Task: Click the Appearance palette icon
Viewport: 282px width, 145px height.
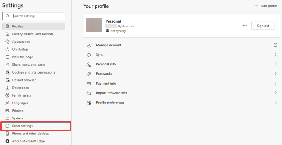Action: coord(8,42)
